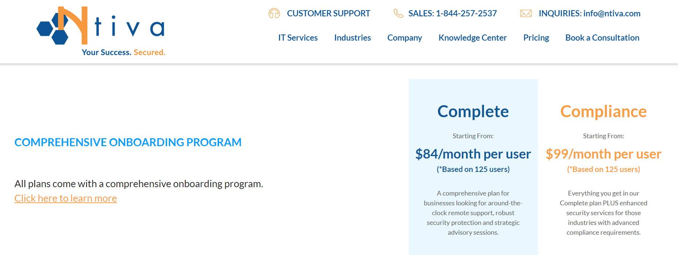This screenshot has width=678, height=255.
Task: Open the IT Services menu
Action: [x=298, y=38]
